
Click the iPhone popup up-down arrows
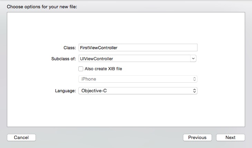[194, 79]
